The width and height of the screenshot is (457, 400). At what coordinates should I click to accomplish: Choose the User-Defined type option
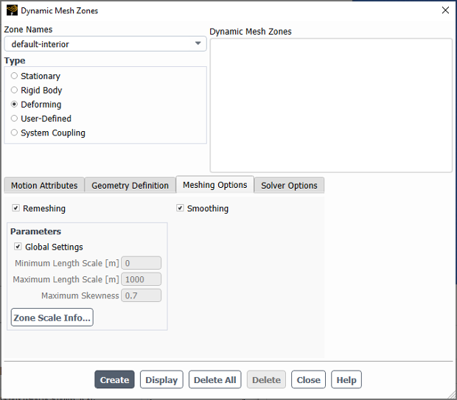click(x=14, y=119)
